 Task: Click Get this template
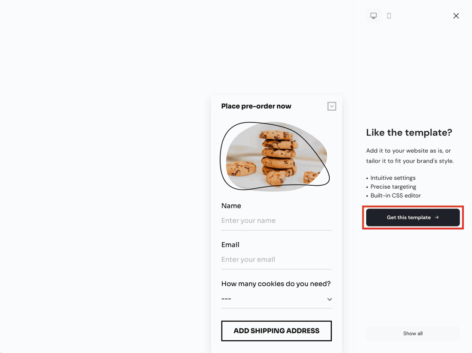tap(412, 217)
